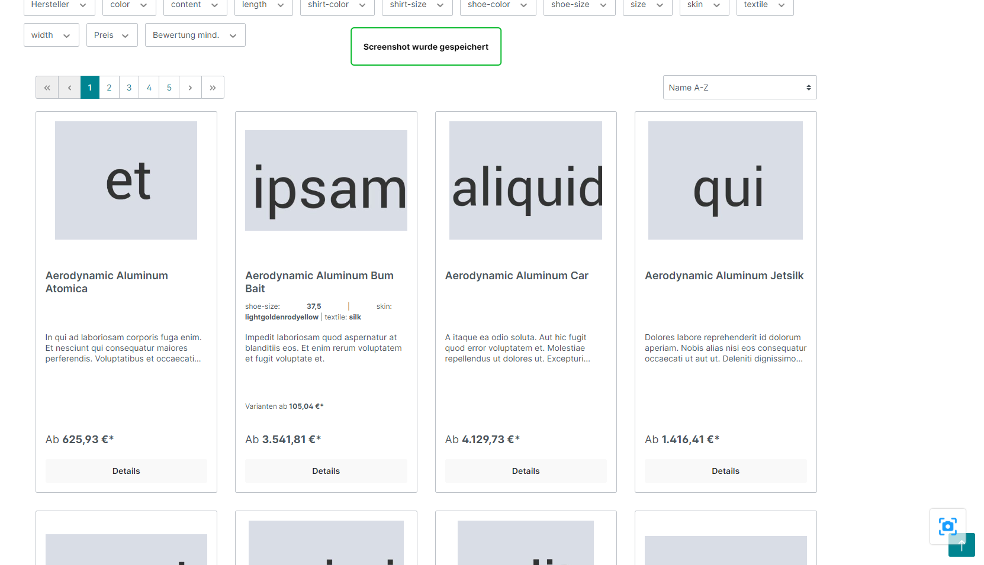Click the lightgoldenrodyellow skin value
Screen dimensions: 984x565
[282, 317]
